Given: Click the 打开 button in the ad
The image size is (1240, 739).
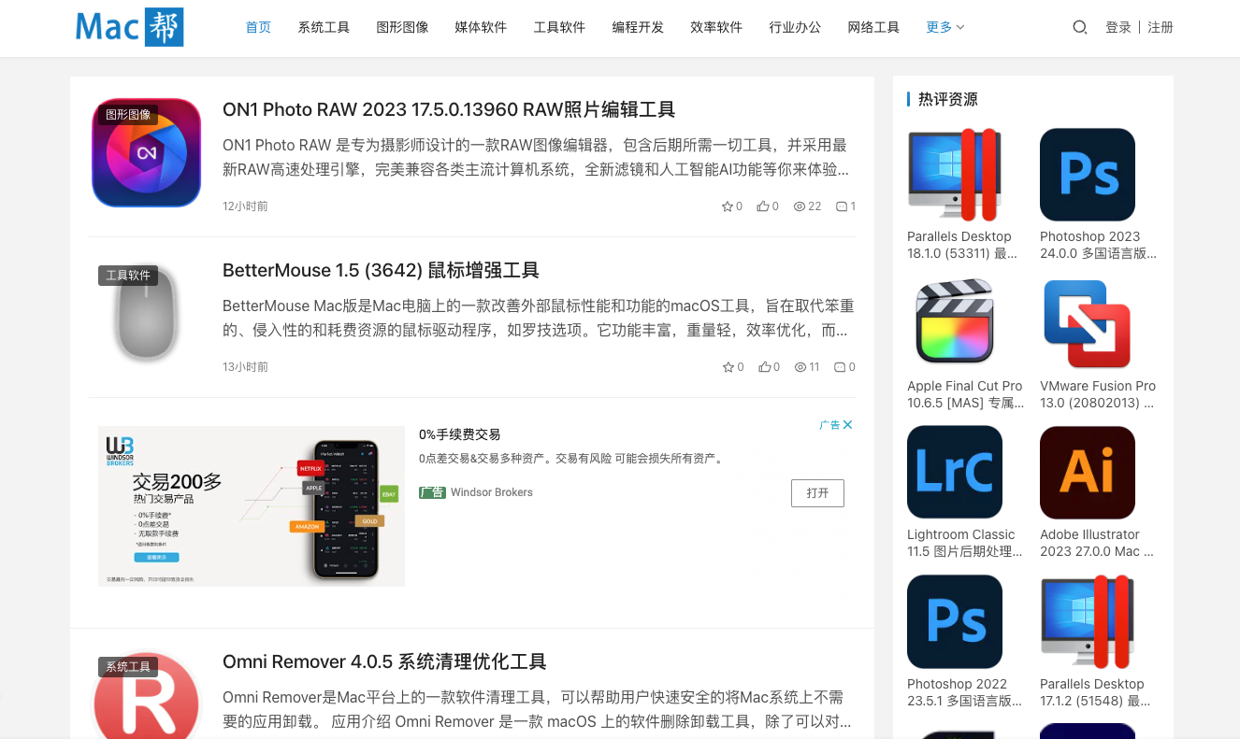Looking at the screenshot, I should click(817, 492).
